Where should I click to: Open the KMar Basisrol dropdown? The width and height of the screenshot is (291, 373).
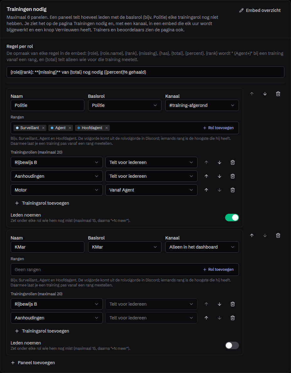point(125,247)
